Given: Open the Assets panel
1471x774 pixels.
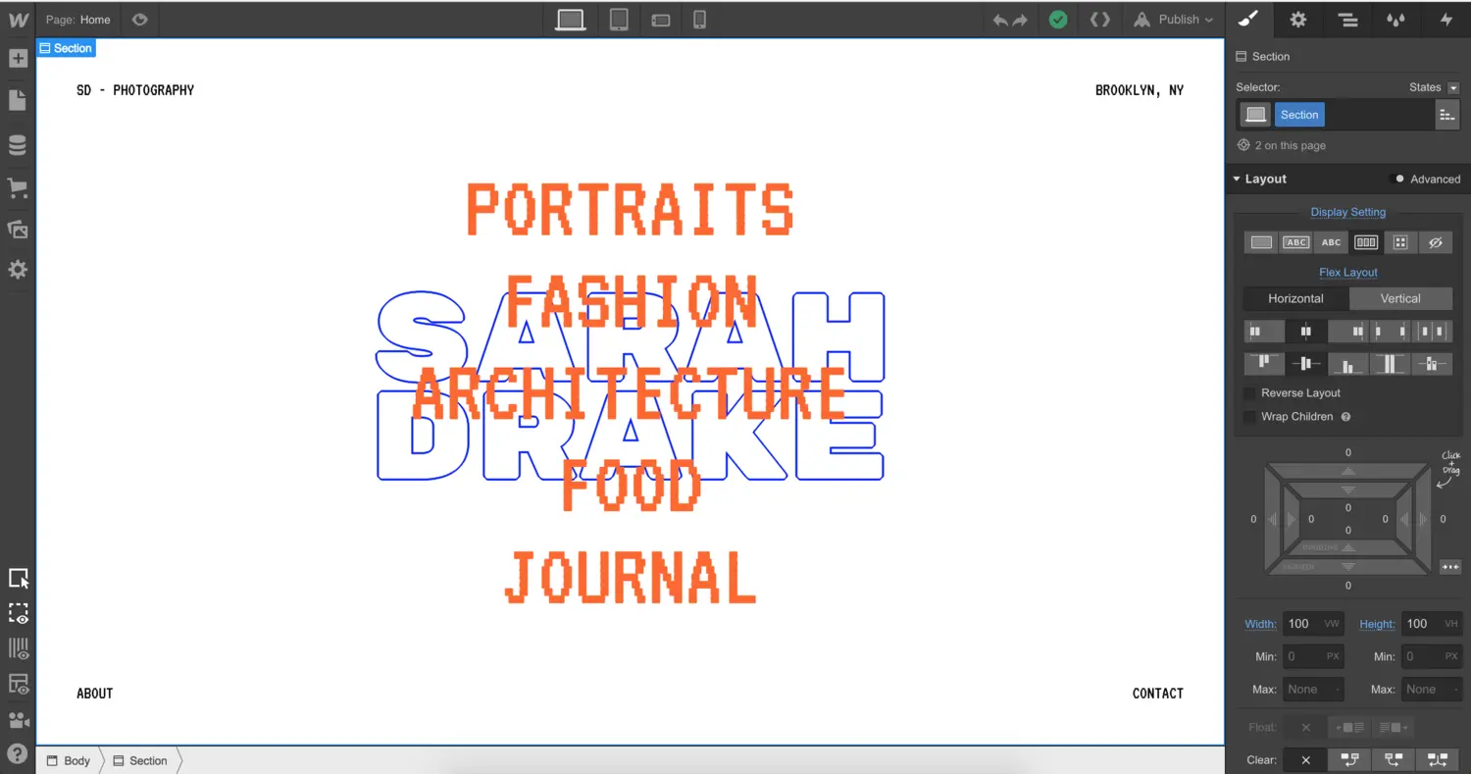Looking at the screenshot, I should point(18,230).
